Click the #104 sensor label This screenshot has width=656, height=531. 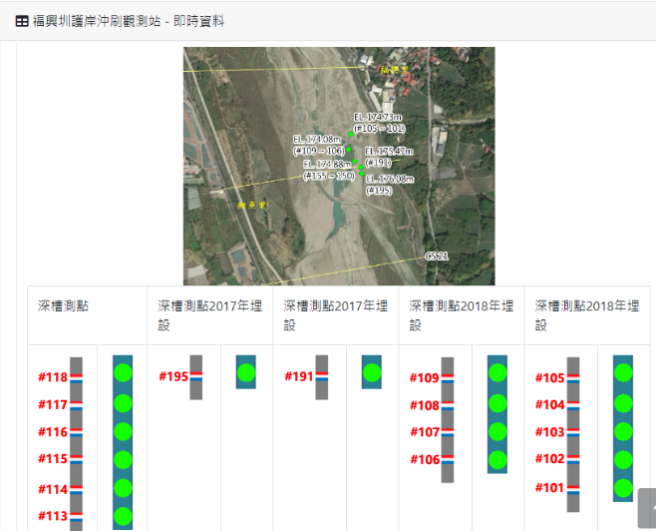550,404
